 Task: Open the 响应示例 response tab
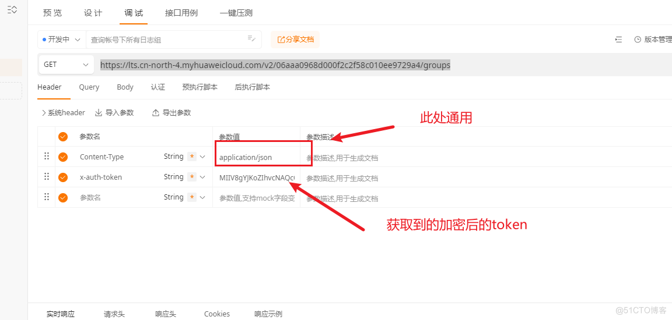click(268, 314)
